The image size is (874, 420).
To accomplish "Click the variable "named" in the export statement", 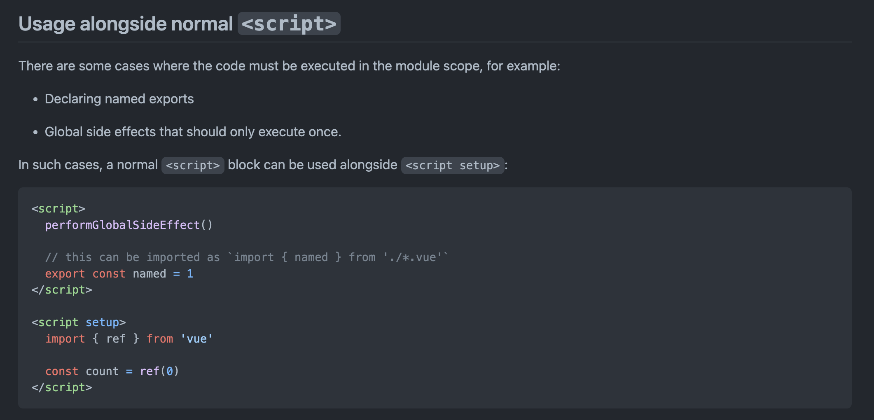I will pos(149,274).
